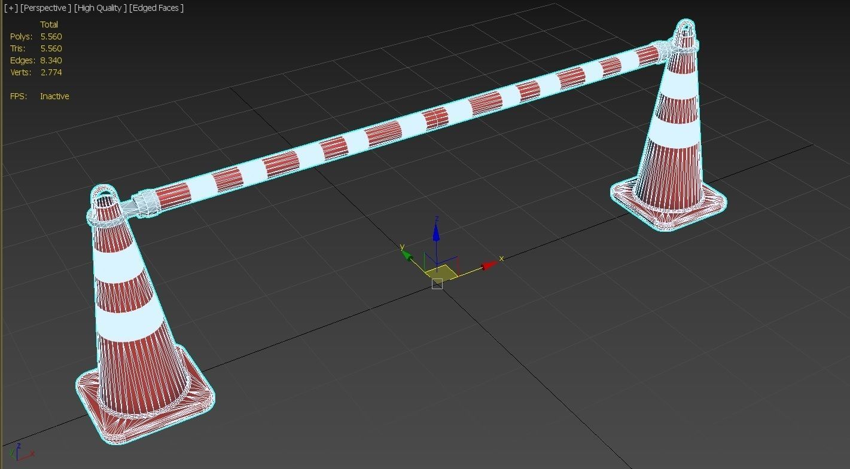The height and width of the screenshot is (469, 850).
Task: Click the Polys count 5.560
Action: pyautogui.click(x=51, y=36)
